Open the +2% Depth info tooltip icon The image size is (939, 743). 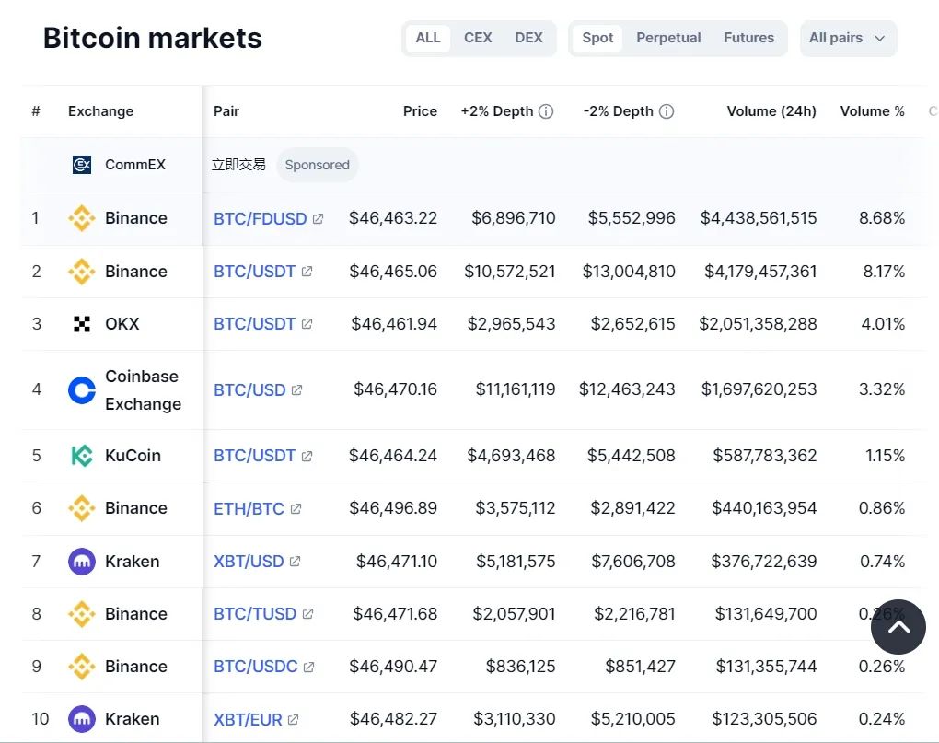coord(548,110)
